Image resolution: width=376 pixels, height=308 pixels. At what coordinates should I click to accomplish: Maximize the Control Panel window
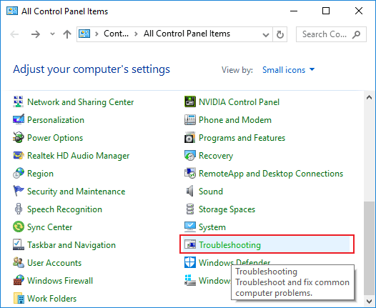coord(326,11)
